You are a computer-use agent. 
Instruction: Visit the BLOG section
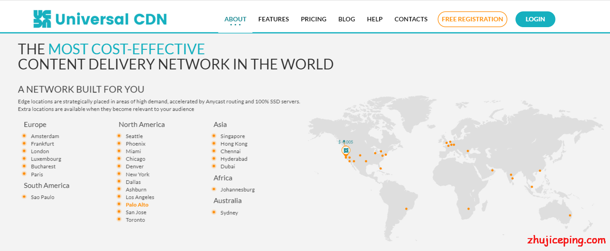[346, 19]
